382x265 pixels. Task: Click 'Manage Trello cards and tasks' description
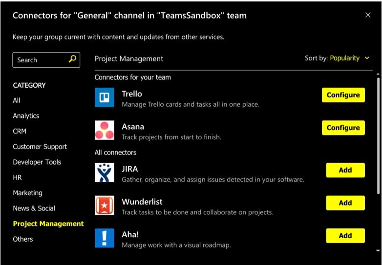pos(191,104)
